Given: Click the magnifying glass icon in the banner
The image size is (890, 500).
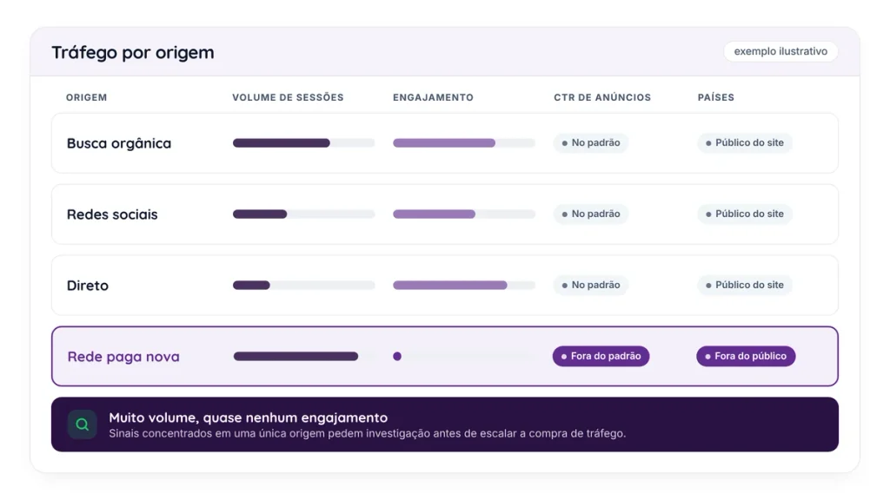Looking at the screenshot, I should [x=83, y=424].
